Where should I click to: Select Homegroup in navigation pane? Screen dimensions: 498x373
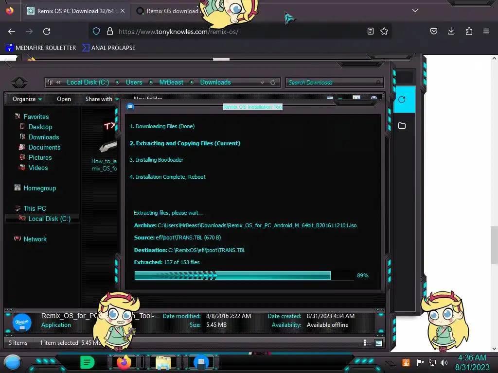39,188
